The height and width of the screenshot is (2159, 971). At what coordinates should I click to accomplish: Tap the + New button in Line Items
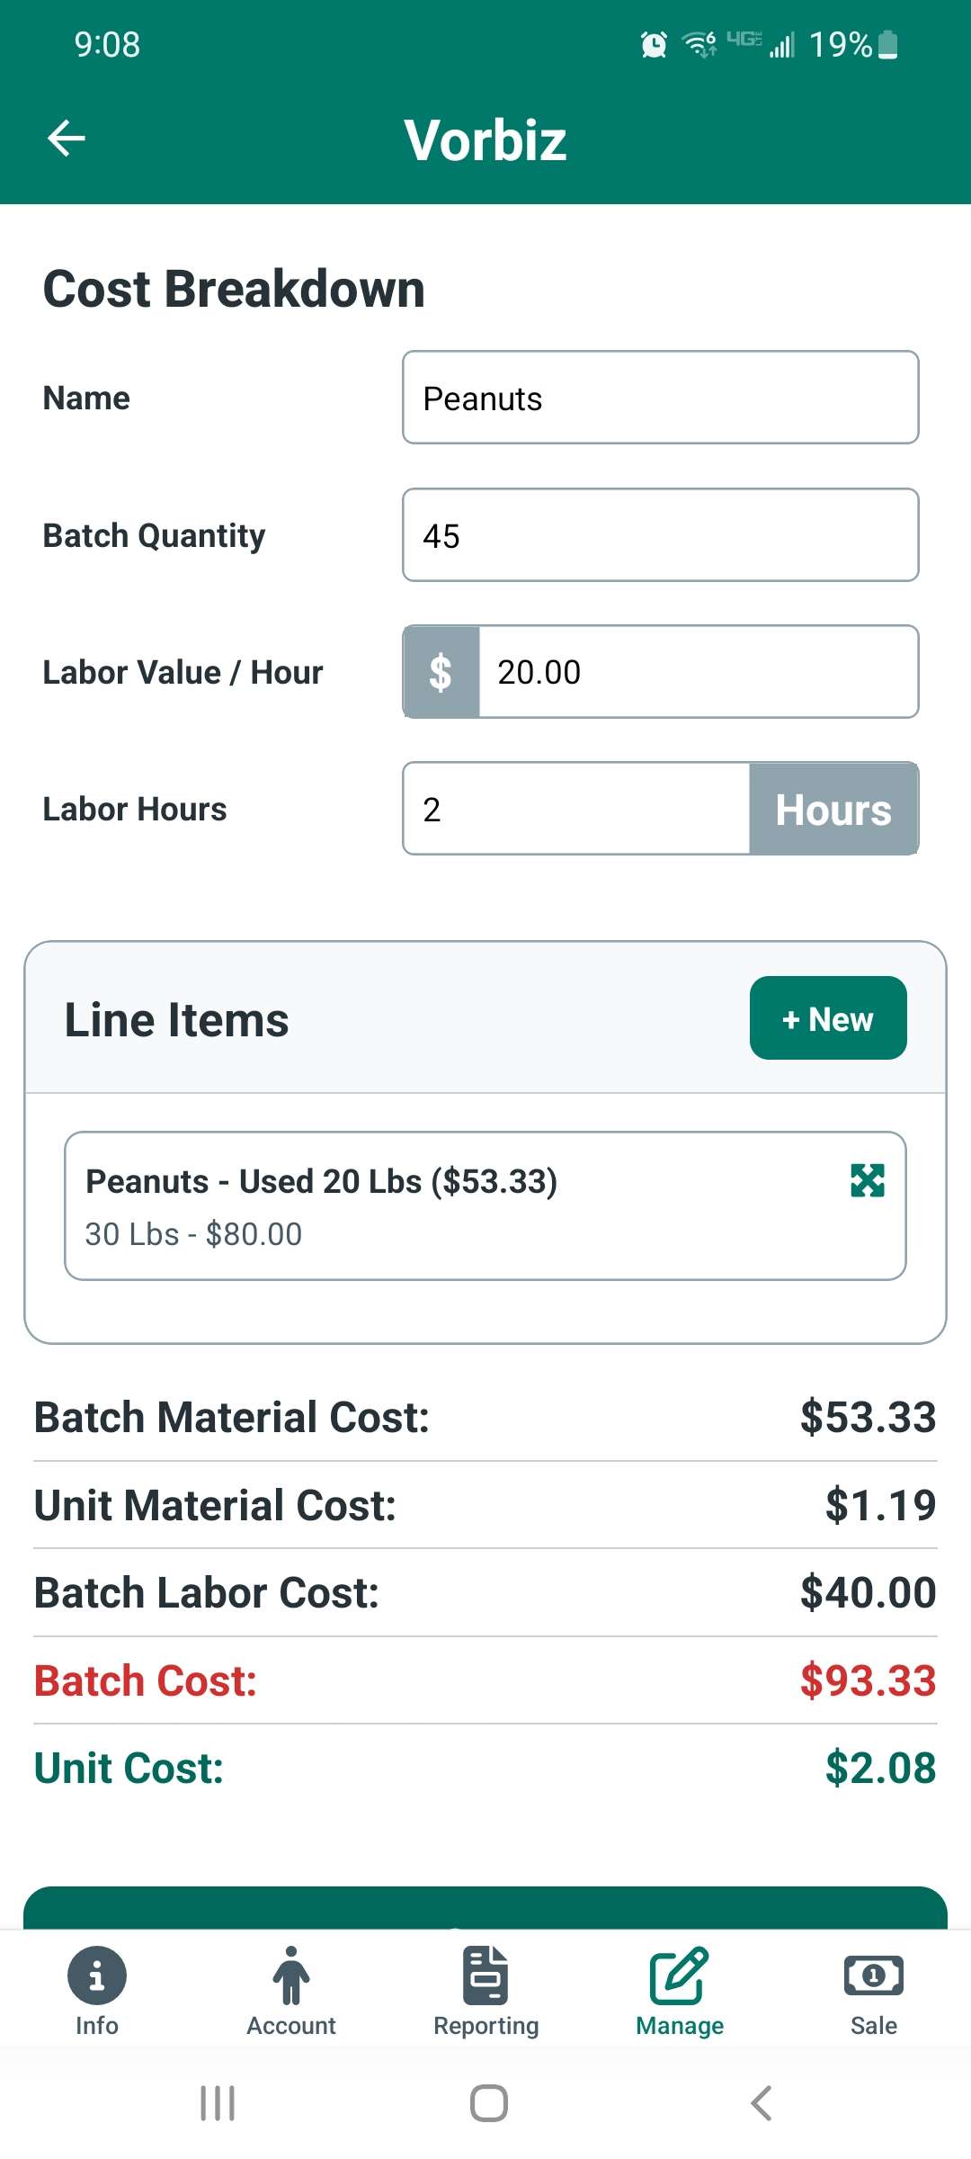[827, 1018]
